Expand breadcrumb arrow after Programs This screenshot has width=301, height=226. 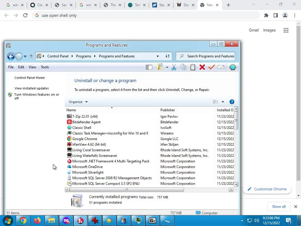pos(95,56)
